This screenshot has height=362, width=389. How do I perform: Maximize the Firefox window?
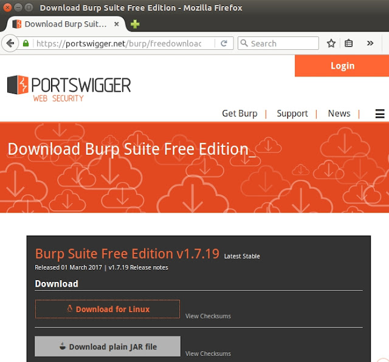pos(29,7)
